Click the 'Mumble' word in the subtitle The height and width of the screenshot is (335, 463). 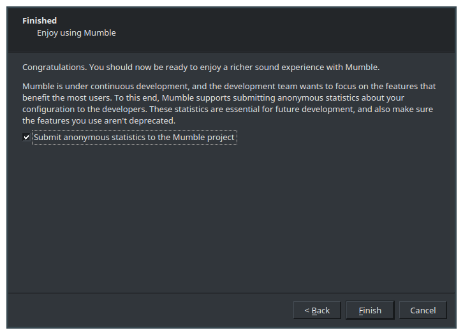coord(99,32)
